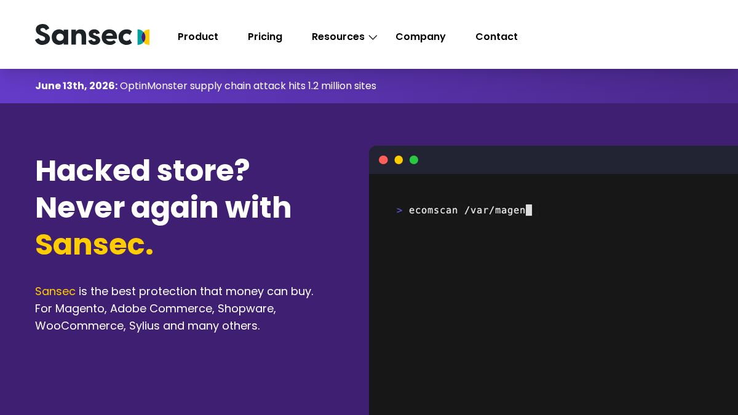
Task: Click the 'ecomscan /var/magen' terminal command
Action: (467, 210)
